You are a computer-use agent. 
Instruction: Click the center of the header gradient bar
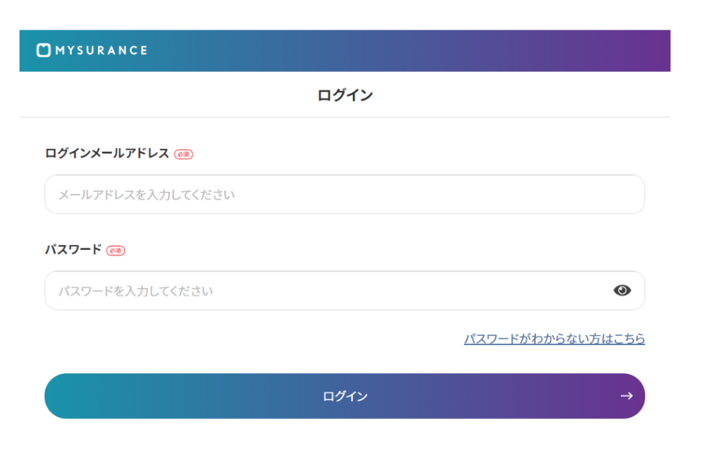(344, 51)
